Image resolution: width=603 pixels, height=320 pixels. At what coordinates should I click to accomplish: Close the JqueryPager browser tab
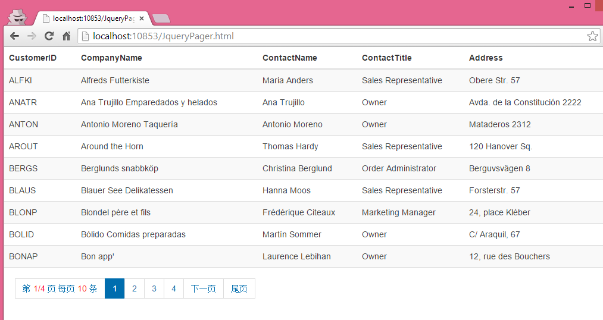[142, 18]
